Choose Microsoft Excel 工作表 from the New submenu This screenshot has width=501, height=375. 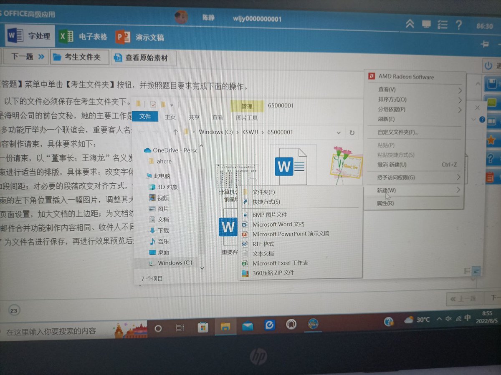coord(280,263)
